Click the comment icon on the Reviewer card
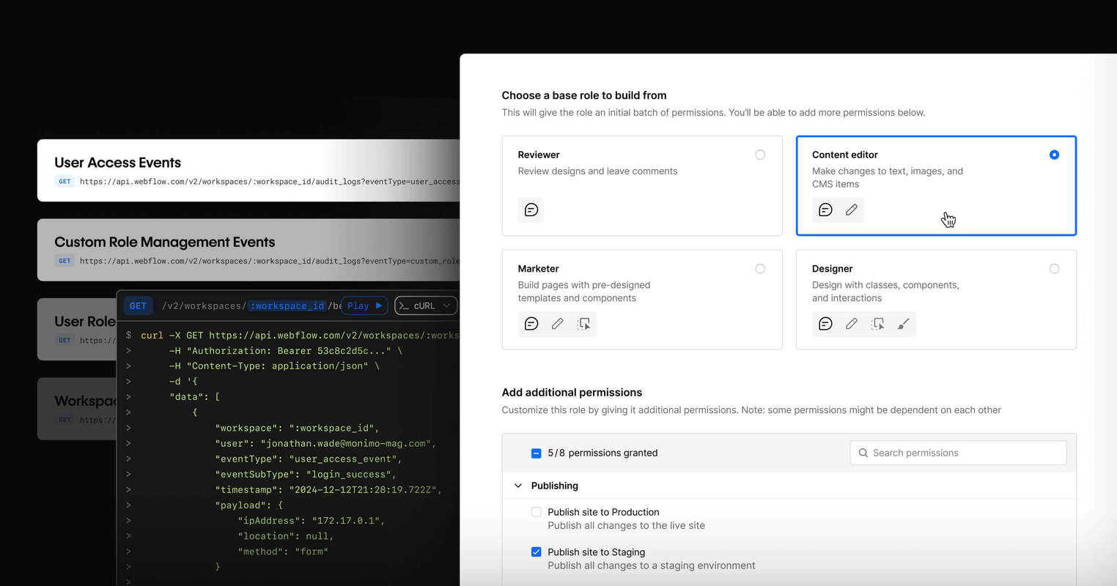 (x=531, y=209)
